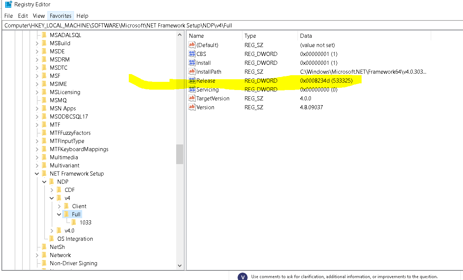463x280 pixels.
Task: Click the open Full folder icon
Action: [67, 214]
